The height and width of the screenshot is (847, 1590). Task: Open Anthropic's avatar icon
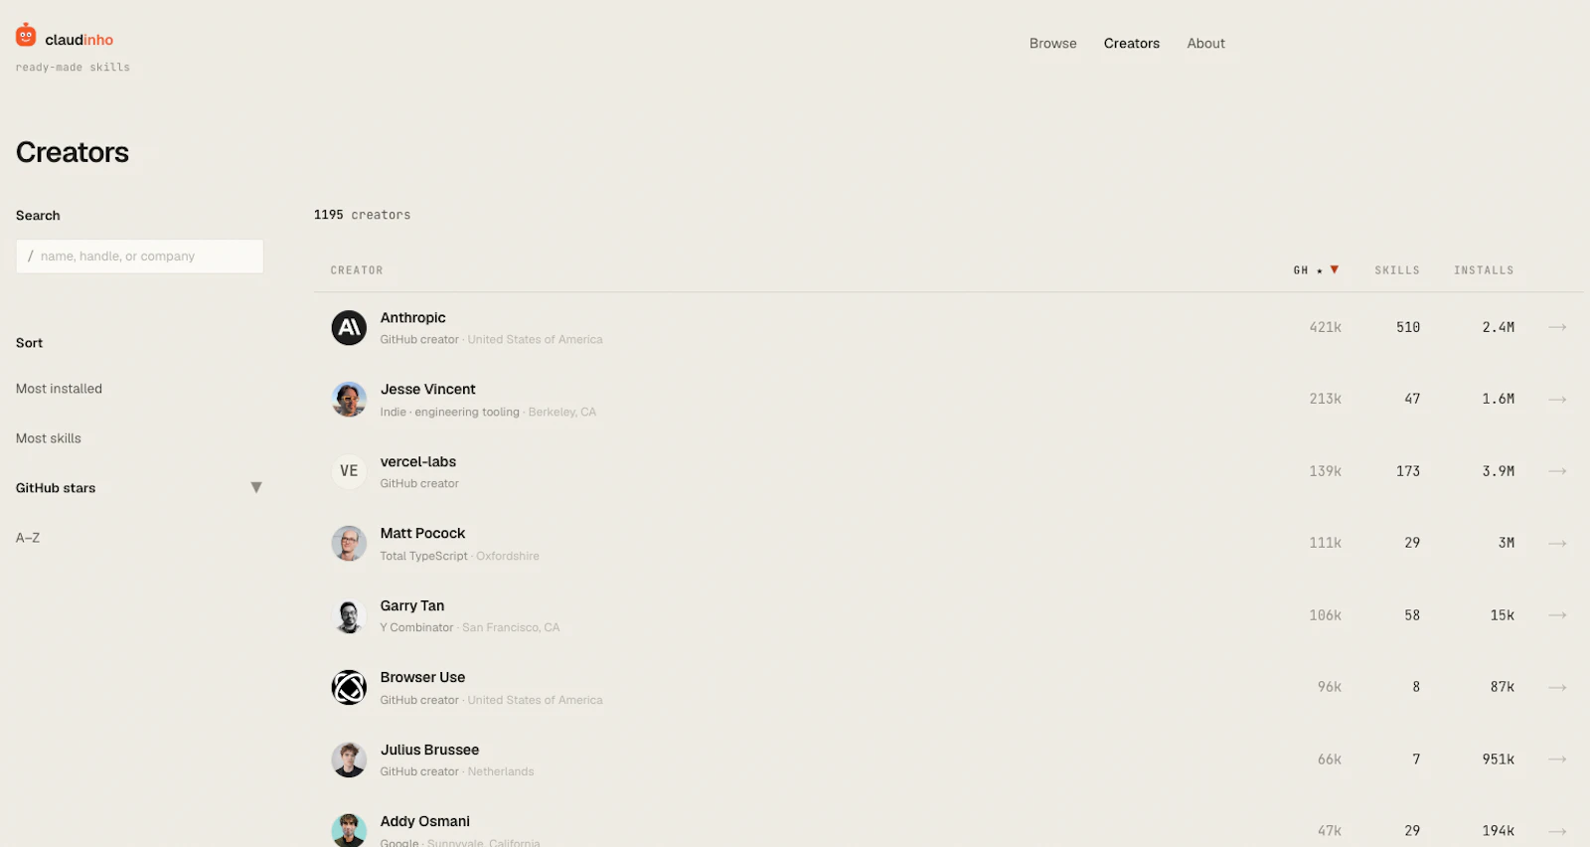click(349, 327)
